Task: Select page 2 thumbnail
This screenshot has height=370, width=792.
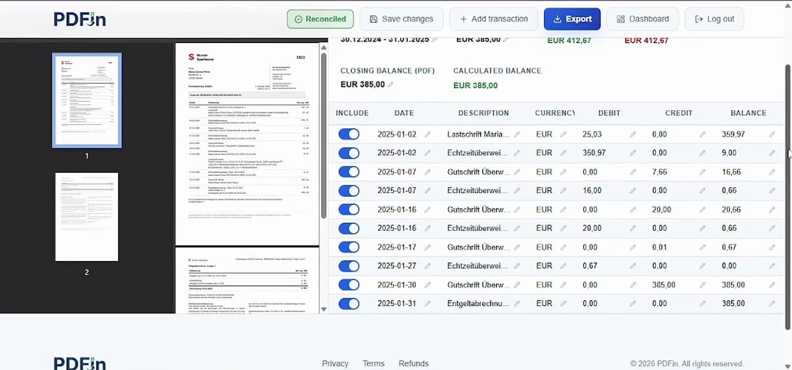Action: click(x=87, y=217)
